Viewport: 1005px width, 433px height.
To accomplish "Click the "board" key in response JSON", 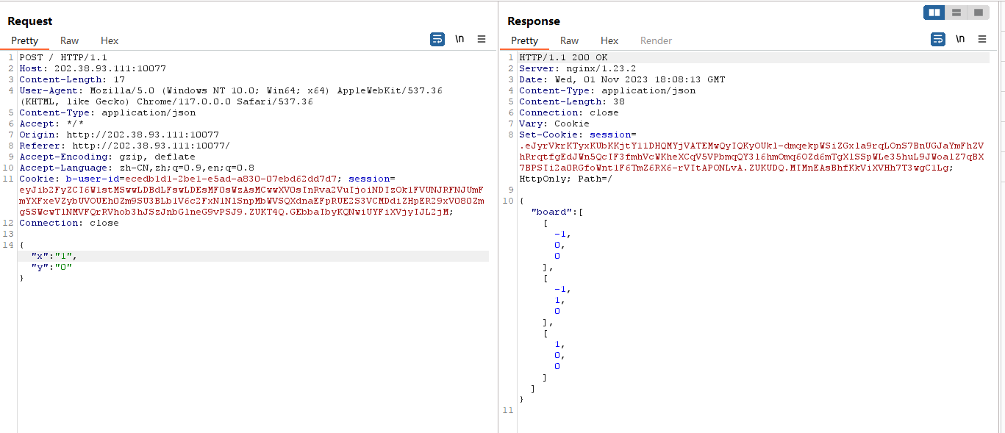I will point(551,212).
